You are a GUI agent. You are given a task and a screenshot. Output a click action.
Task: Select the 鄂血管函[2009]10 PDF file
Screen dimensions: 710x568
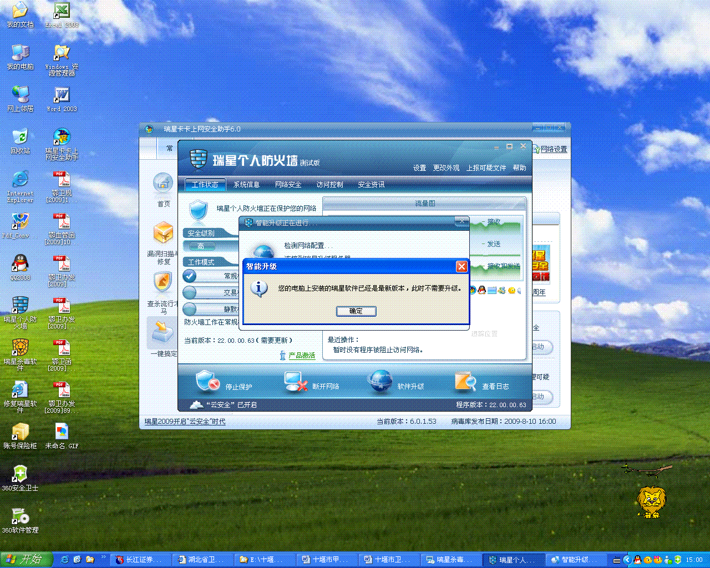click(62, 229)
